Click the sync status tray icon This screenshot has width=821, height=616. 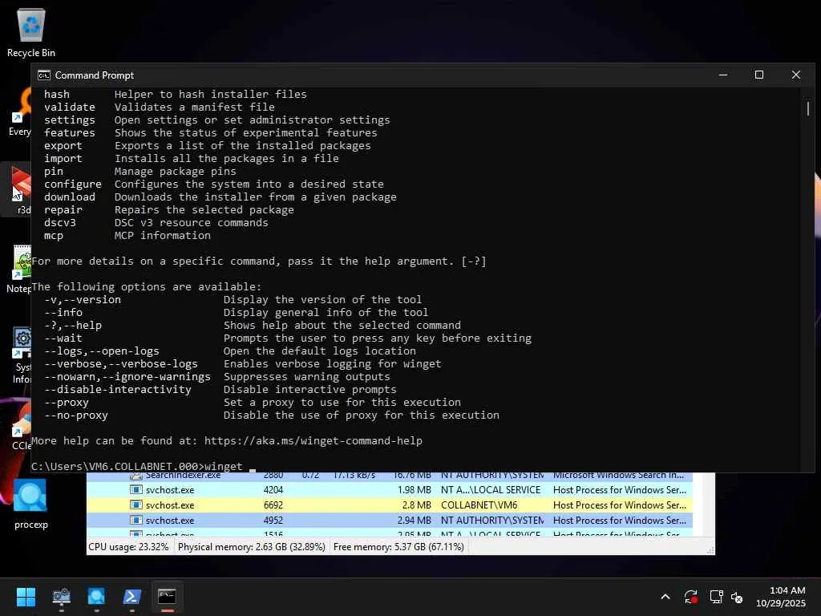(690, 597)
